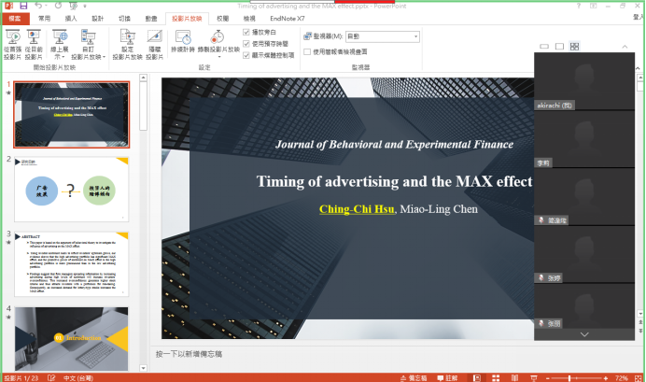
Task: Open the Review (校閱) tab
Action: click(x=222, y=19)
